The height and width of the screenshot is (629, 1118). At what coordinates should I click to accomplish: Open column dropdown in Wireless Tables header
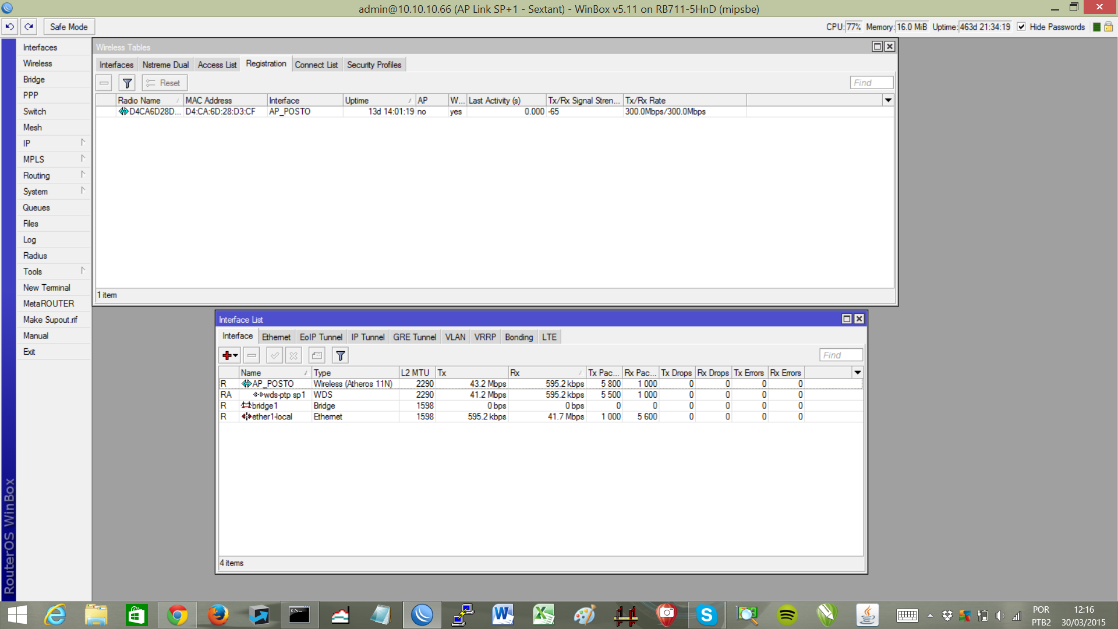(888, 100)
